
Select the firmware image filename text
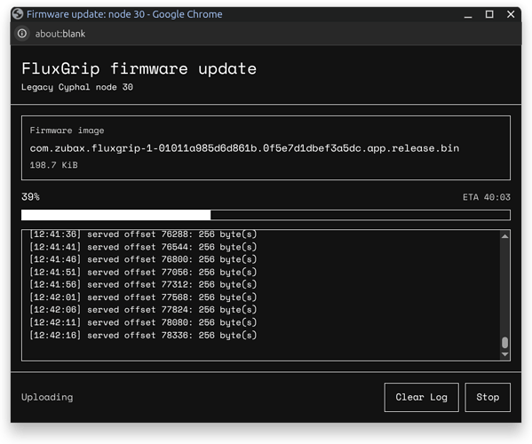[244, 148]
